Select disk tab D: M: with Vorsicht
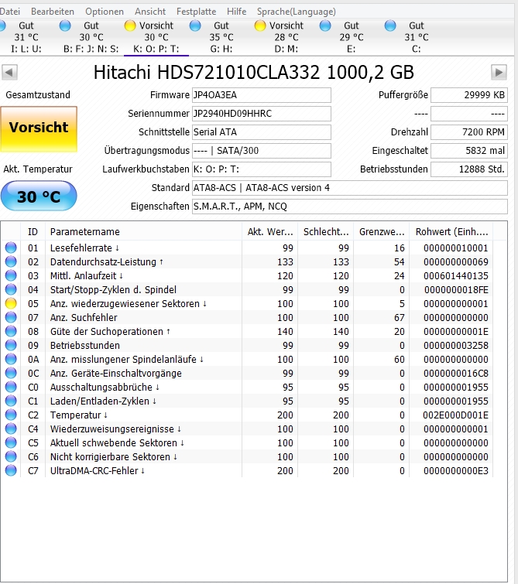The image size is (518, 584). 286,37
